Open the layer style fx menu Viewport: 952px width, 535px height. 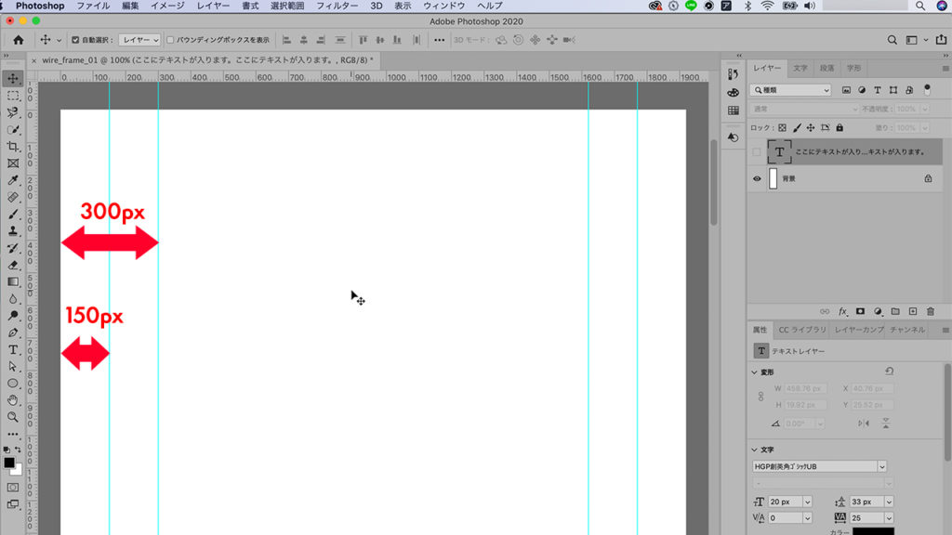pos(842,311)
